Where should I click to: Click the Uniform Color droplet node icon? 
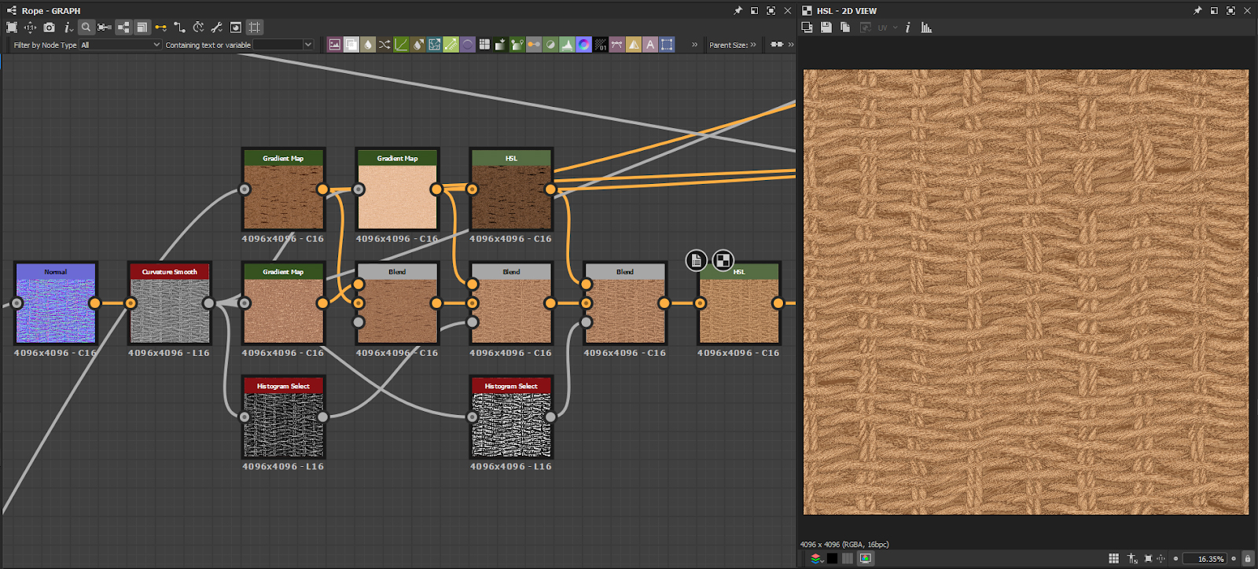368,45
